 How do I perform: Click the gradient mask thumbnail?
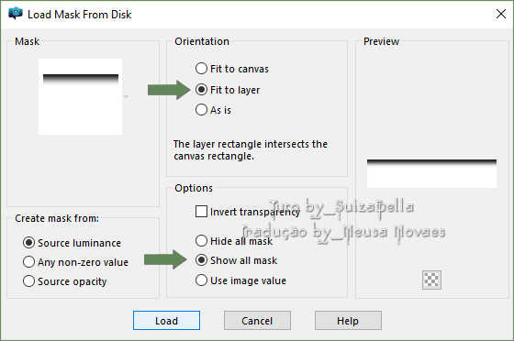pyautogui.click(x=81, y=97)
